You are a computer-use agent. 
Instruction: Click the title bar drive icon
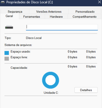coord(3,2)
